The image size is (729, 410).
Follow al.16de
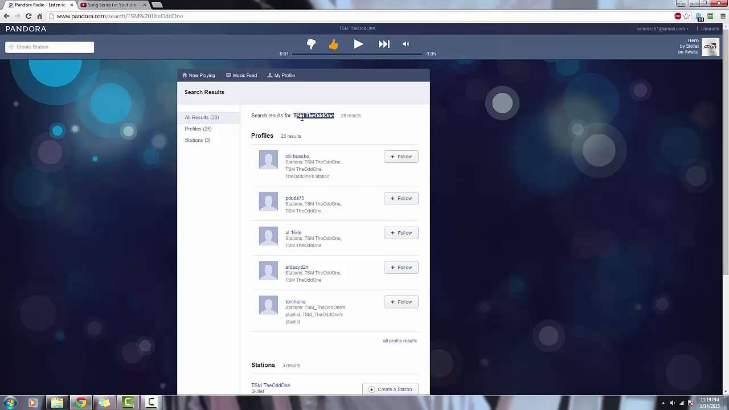pos(401,233)
